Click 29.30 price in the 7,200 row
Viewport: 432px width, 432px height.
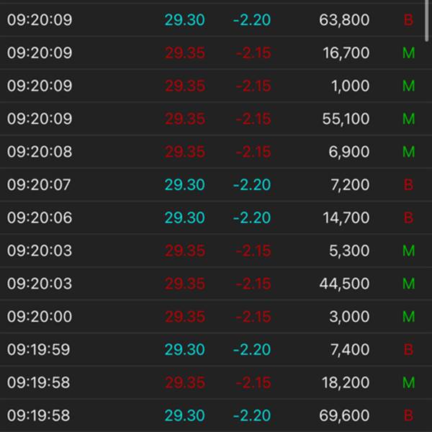185,185
